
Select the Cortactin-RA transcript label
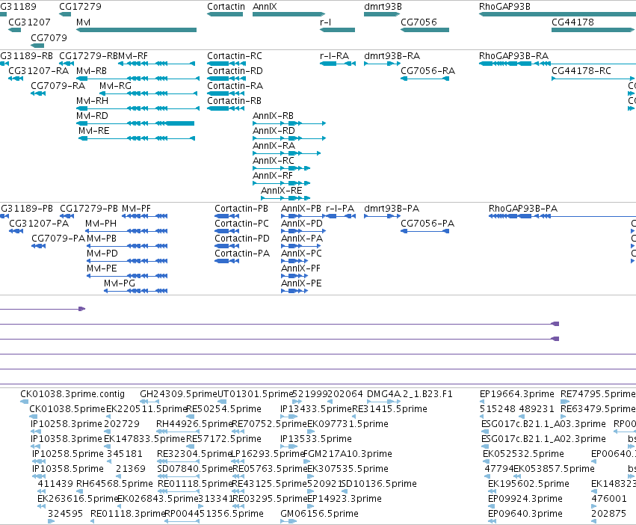click(235, 86)
